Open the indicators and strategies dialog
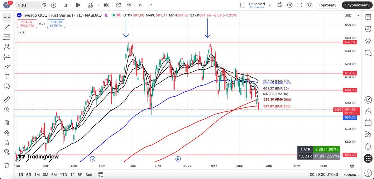The width and height of the screenshot is (374, 179). click(90, 5)
